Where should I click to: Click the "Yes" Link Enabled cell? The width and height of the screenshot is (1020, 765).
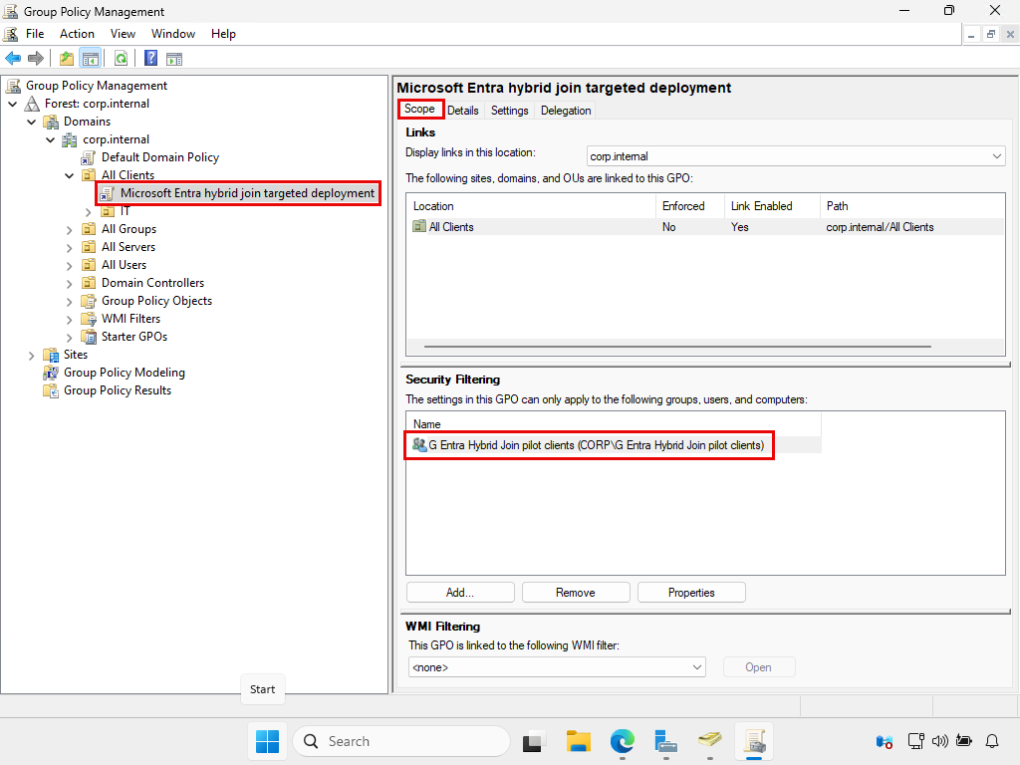click(x=740, y=227)
